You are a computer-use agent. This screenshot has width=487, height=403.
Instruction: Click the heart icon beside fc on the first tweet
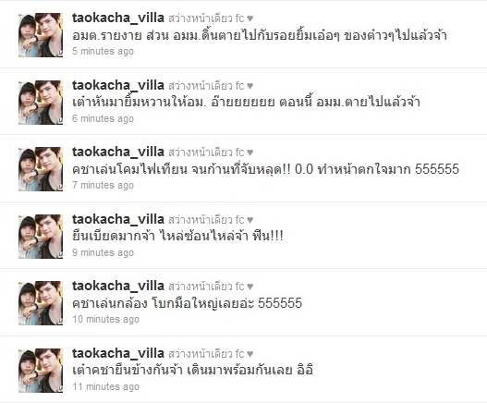(250, 18)
